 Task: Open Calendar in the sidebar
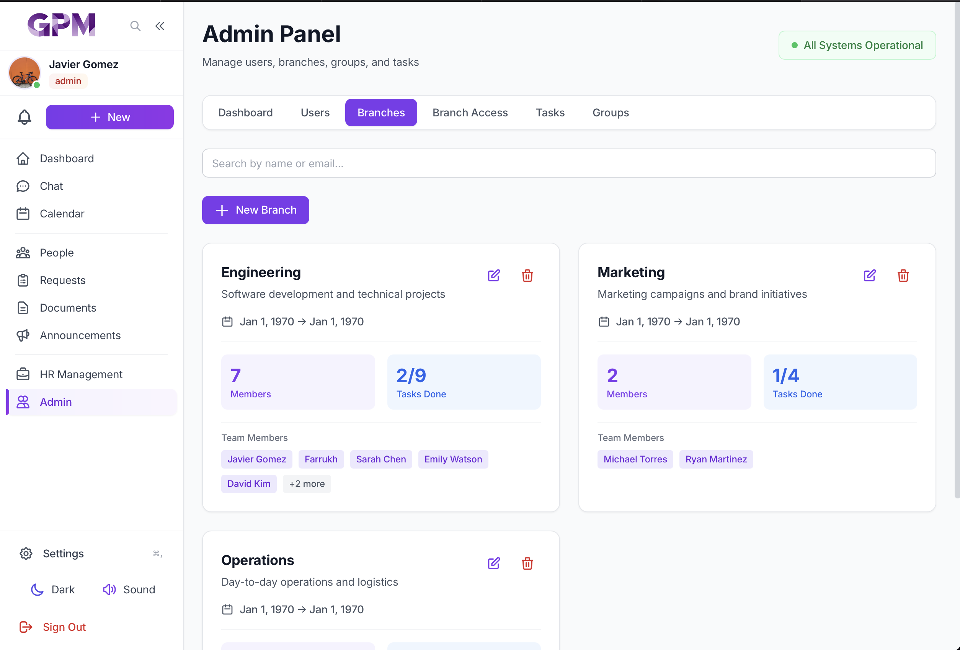tap(92, 214)
